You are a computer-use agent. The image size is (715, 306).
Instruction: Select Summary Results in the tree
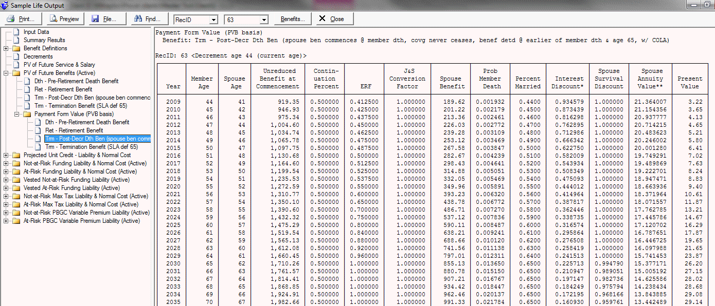44,40
